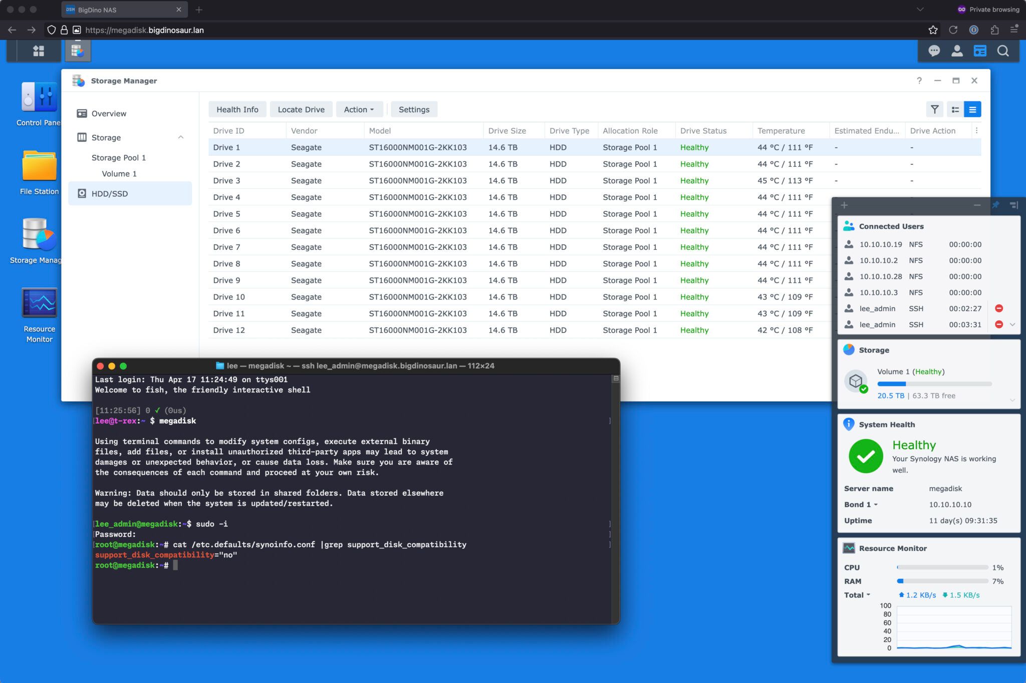Image resolution: width=1026 pixels, height=683 pixels.
Task: Open column options three-dot menu
Action: coord(976,130)
